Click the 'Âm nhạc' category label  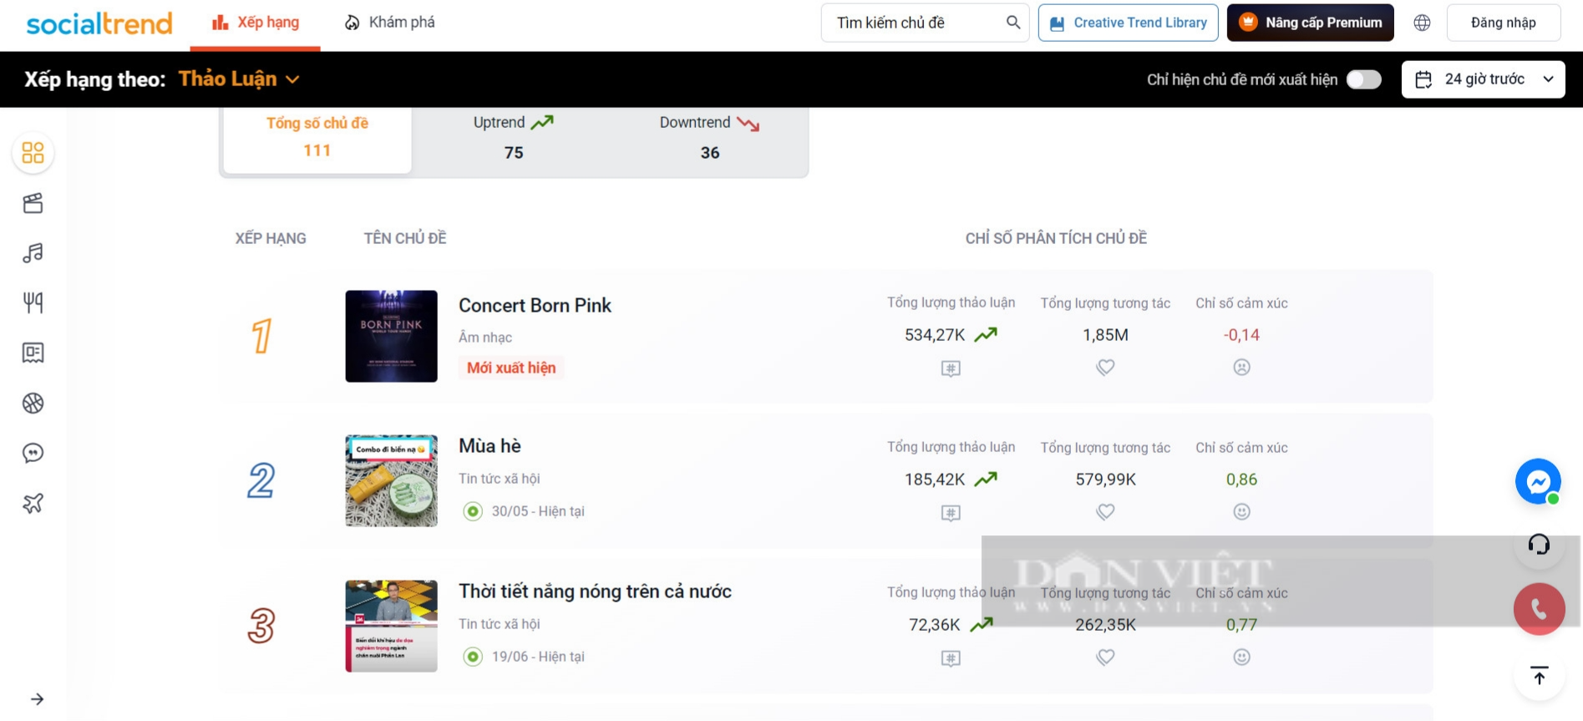point(485,338)
